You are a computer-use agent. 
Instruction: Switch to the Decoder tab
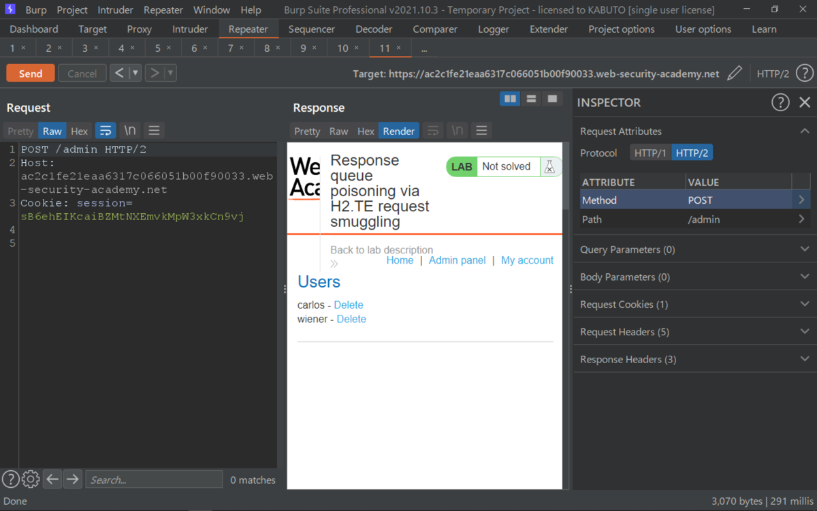[x=374, y=29]
